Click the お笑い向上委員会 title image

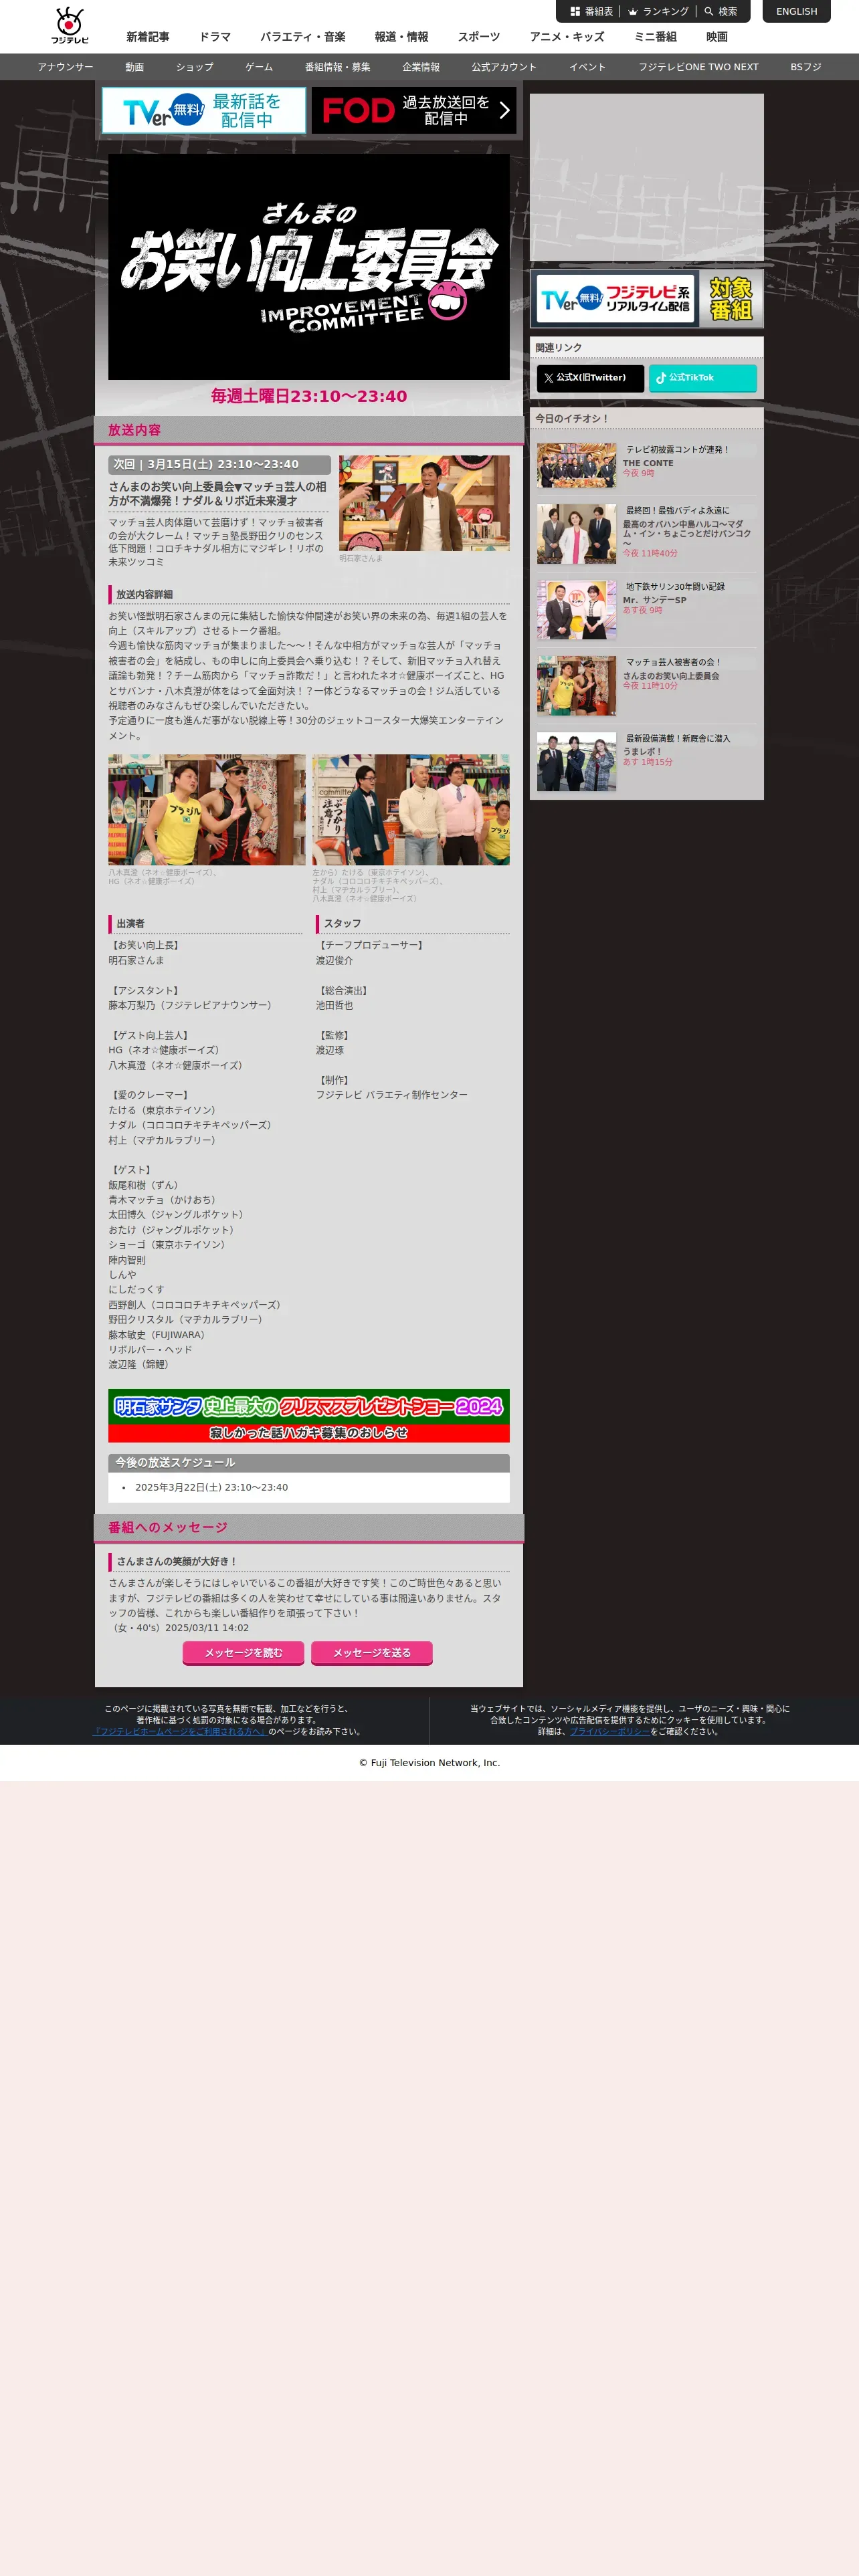tap(309, 267)
